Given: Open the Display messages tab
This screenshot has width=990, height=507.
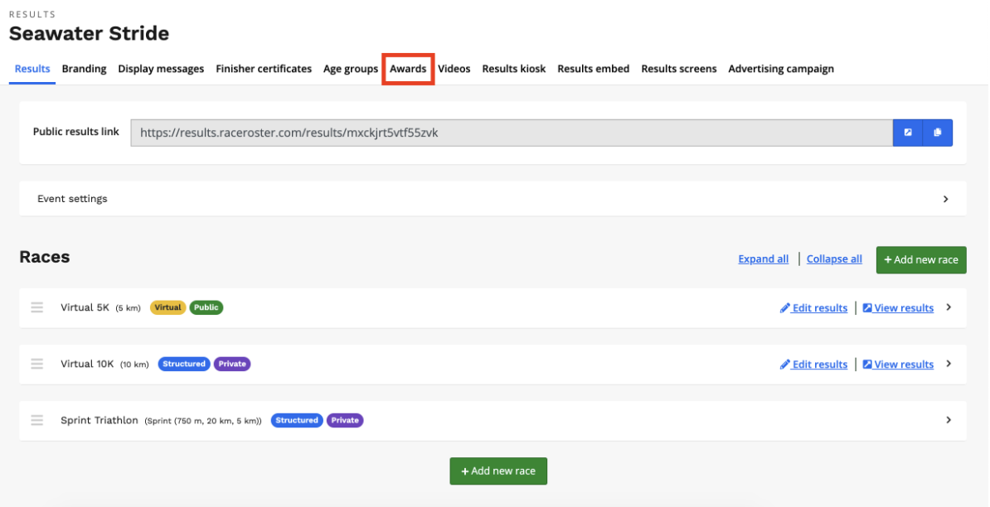Looking at the screenshot, I should tap(161, 69).
